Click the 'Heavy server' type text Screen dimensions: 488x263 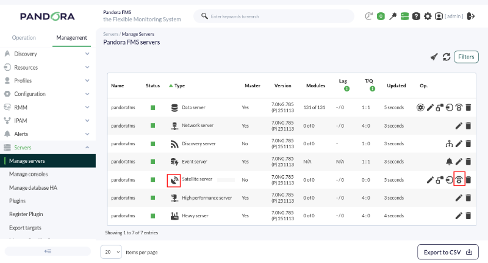click(x=195, y=215)
